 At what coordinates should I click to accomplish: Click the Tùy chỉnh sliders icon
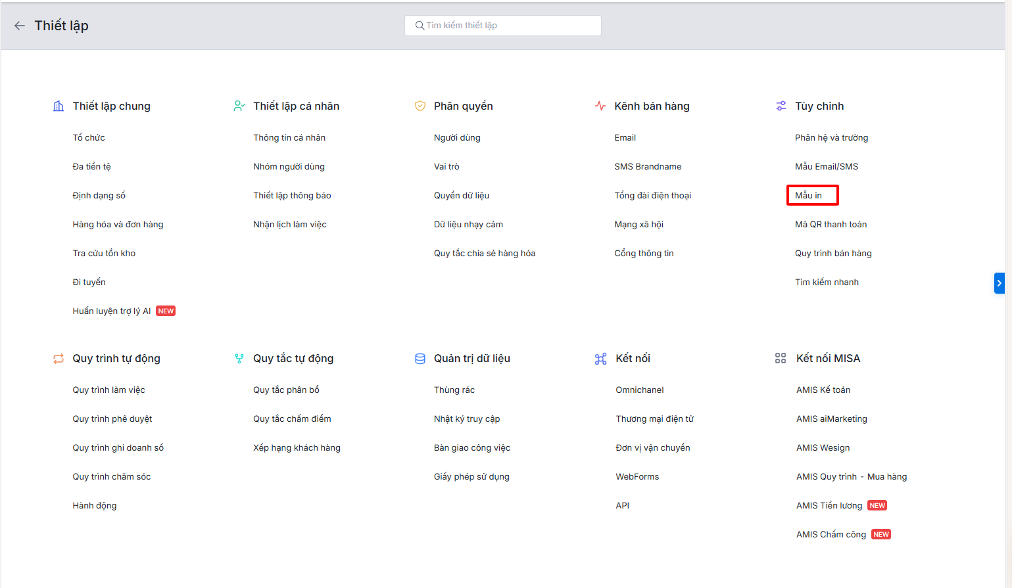[x=781, y=106]
